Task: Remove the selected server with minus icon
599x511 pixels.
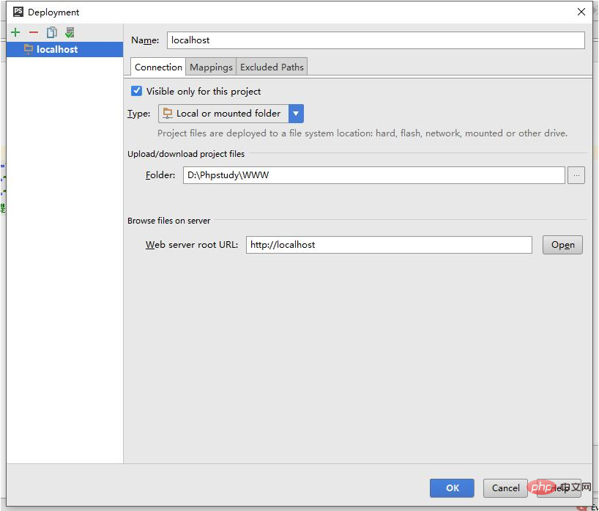Action: tap(34, 32)
